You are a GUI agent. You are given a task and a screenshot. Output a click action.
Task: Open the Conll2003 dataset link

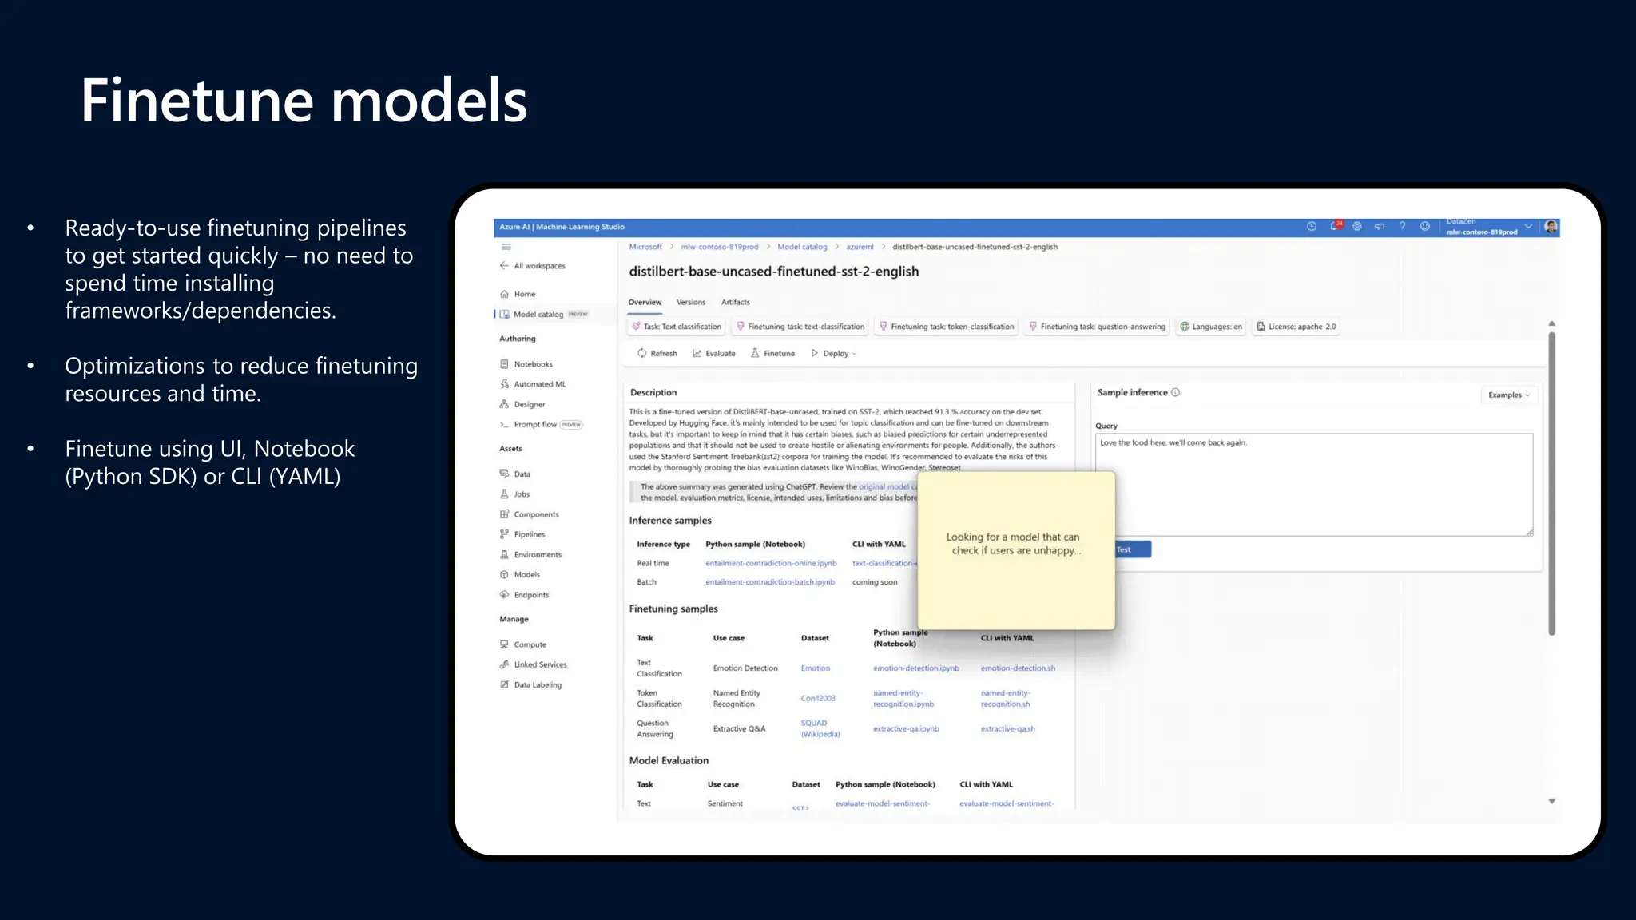(x=818, y=699)
